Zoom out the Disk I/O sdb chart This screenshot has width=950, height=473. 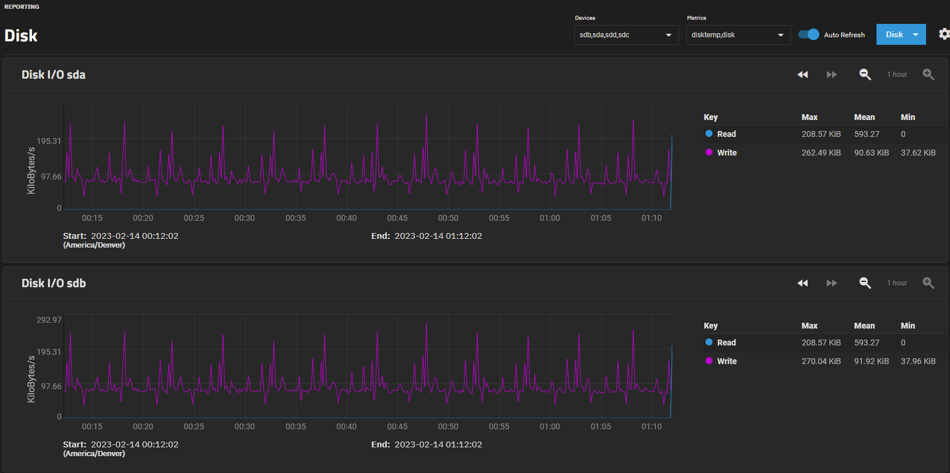point(865,283)
